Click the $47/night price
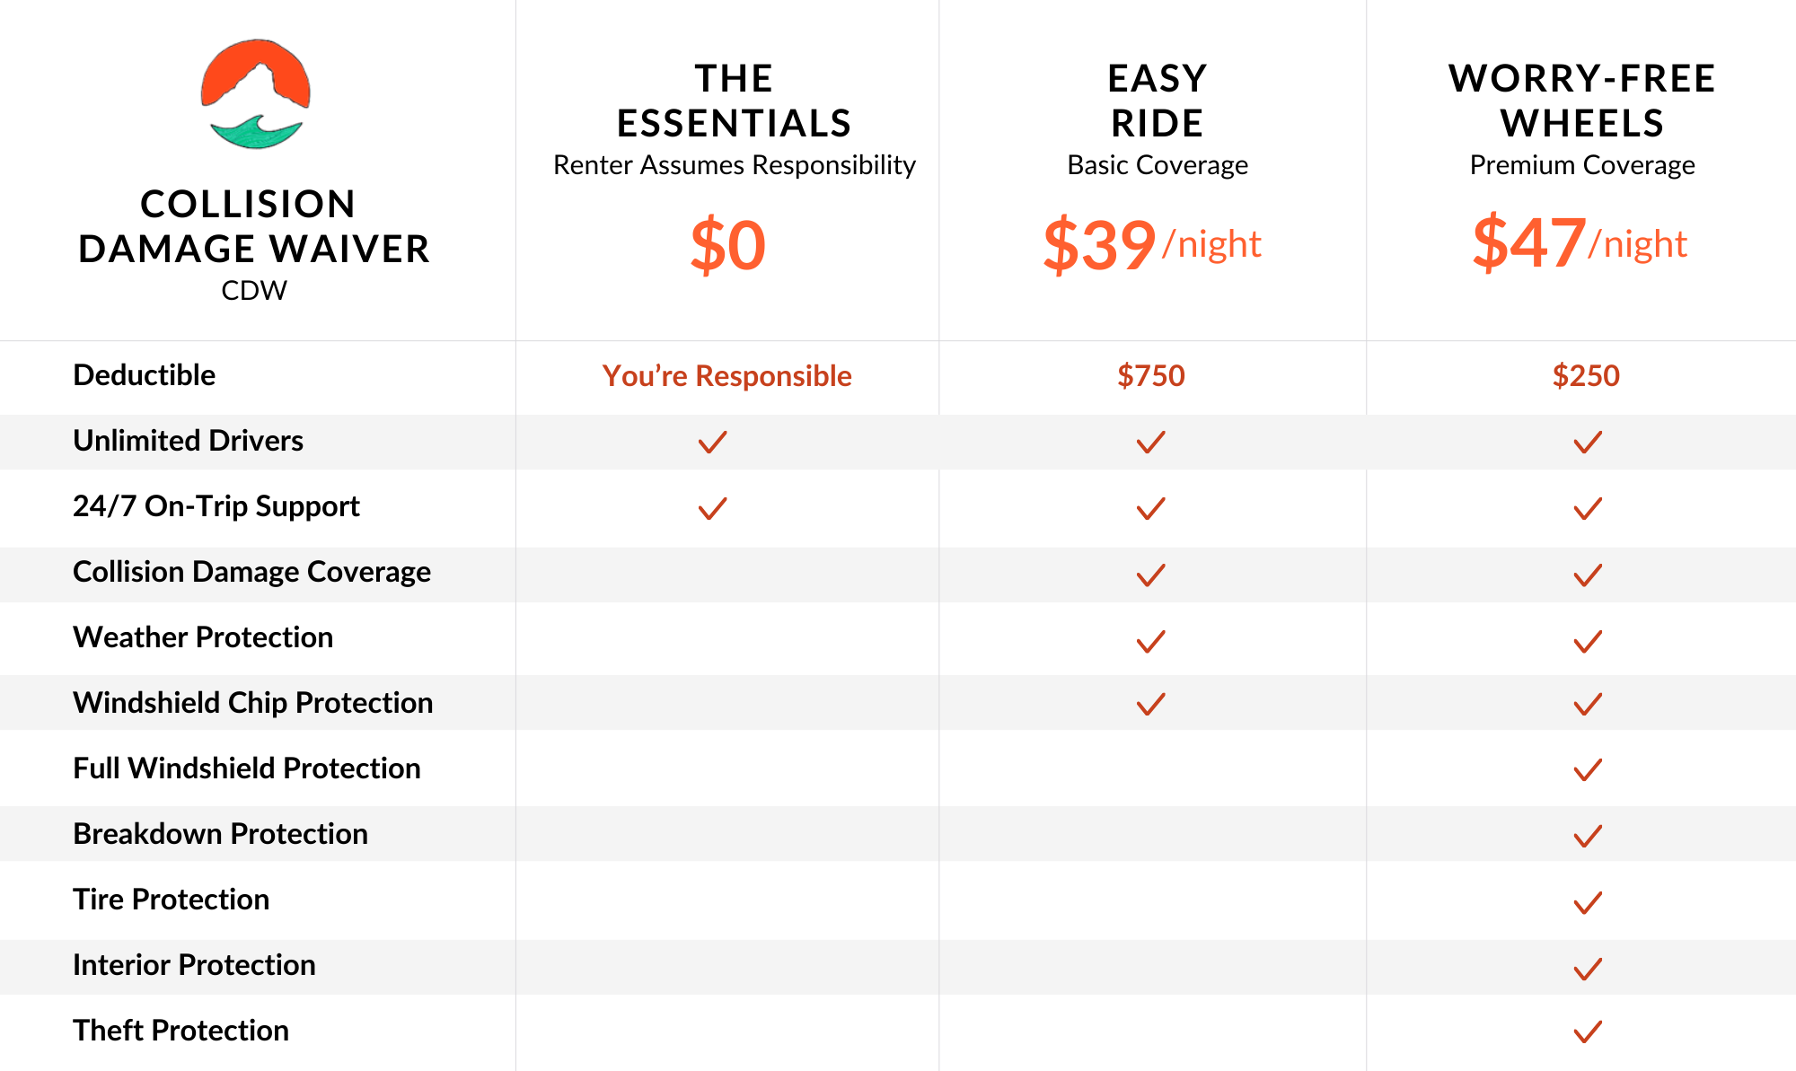Viewport: 1796px width, 1071px height. 1580,242
